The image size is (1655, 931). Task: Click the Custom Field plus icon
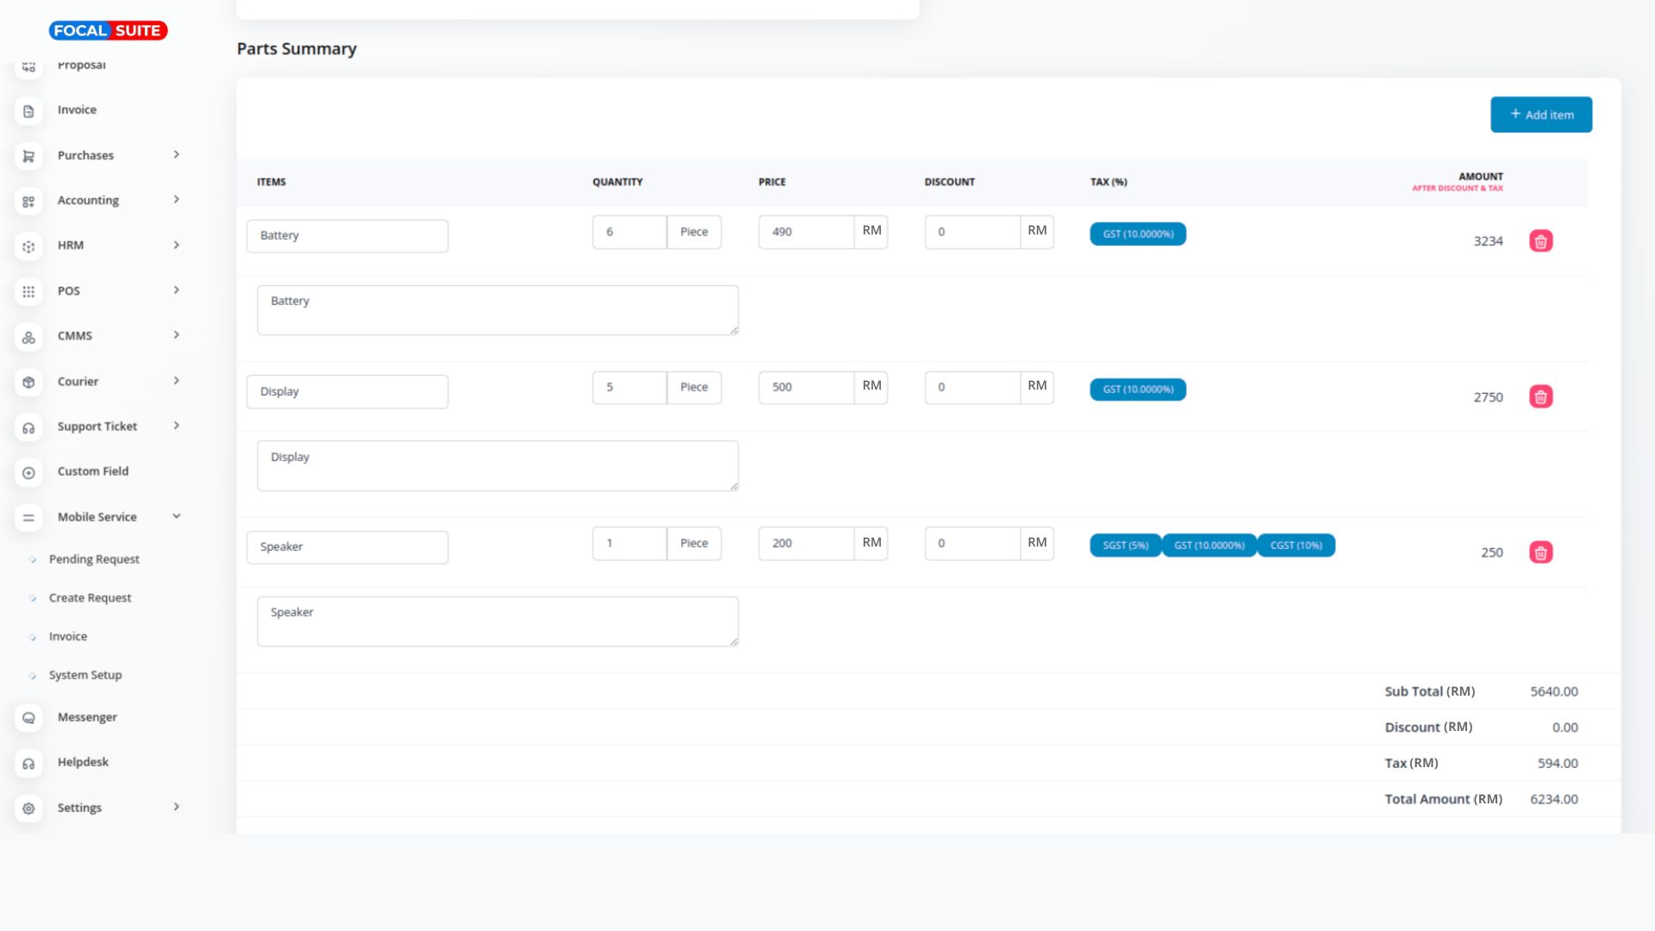[x=28, y=472]
